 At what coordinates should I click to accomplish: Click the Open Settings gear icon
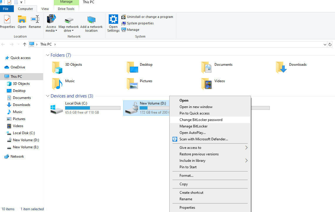click(113, 19)
